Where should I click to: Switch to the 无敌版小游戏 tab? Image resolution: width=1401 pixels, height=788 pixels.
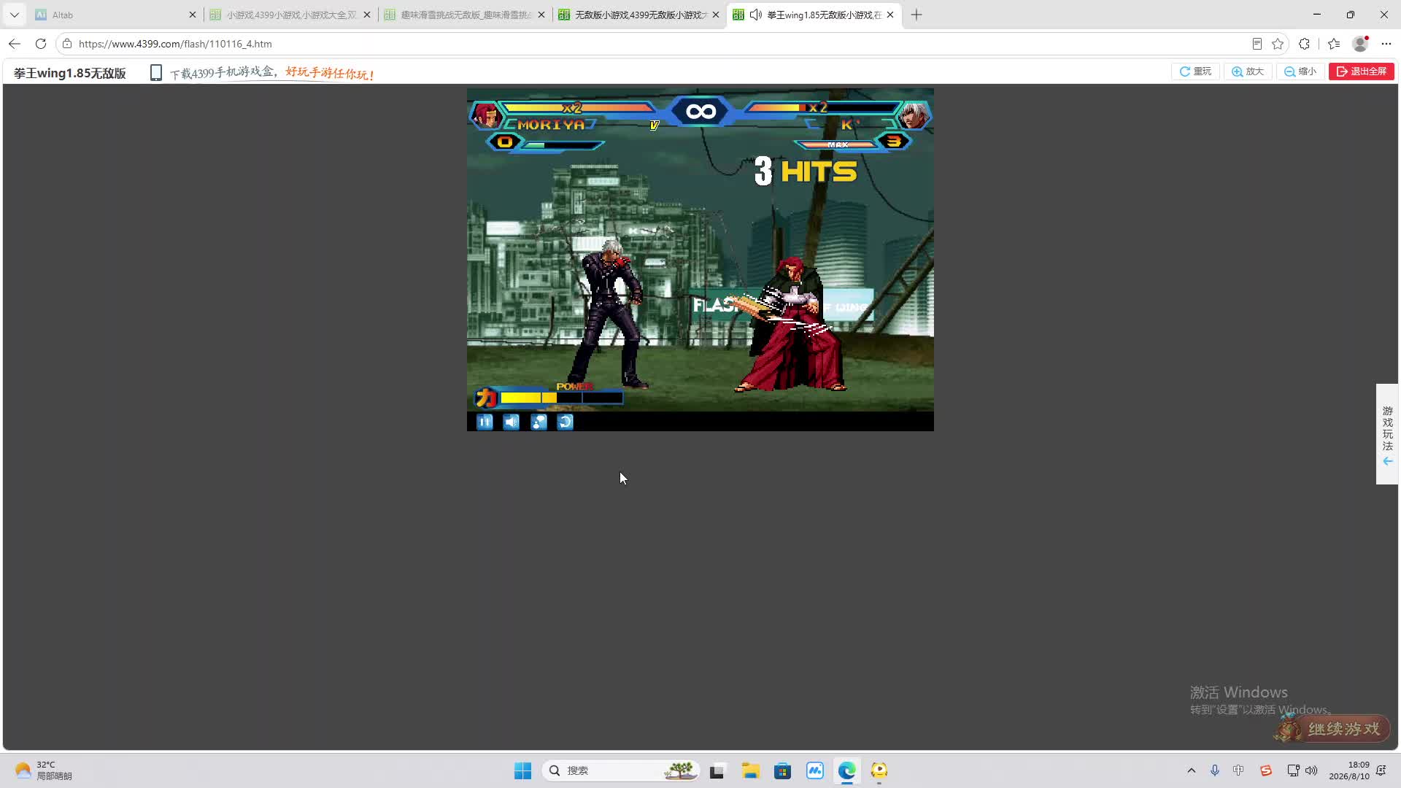tap(638, 15)
